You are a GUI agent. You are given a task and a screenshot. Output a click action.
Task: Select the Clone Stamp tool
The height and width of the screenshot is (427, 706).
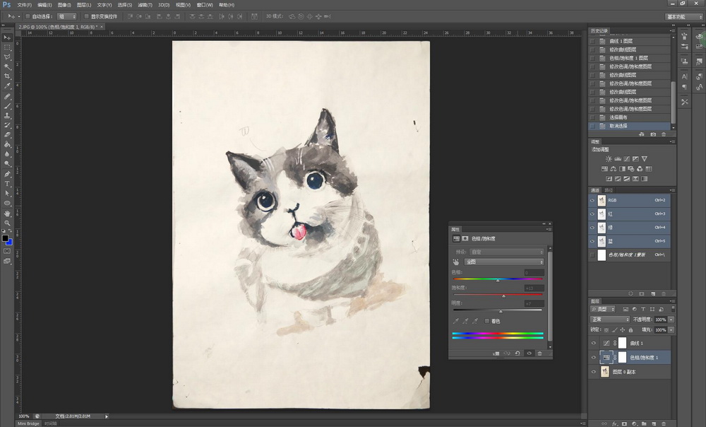coord(7,115)
